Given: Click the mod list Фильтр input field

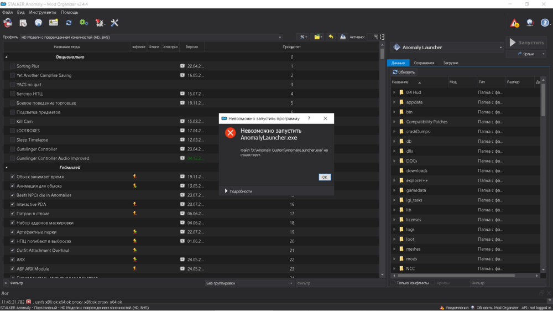Looking at the screenshot, I should coord(105,283).
